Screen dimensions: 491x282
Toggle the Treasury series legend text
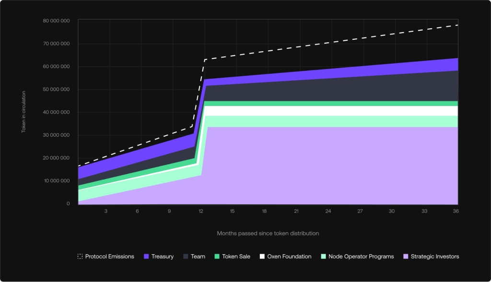163,257
